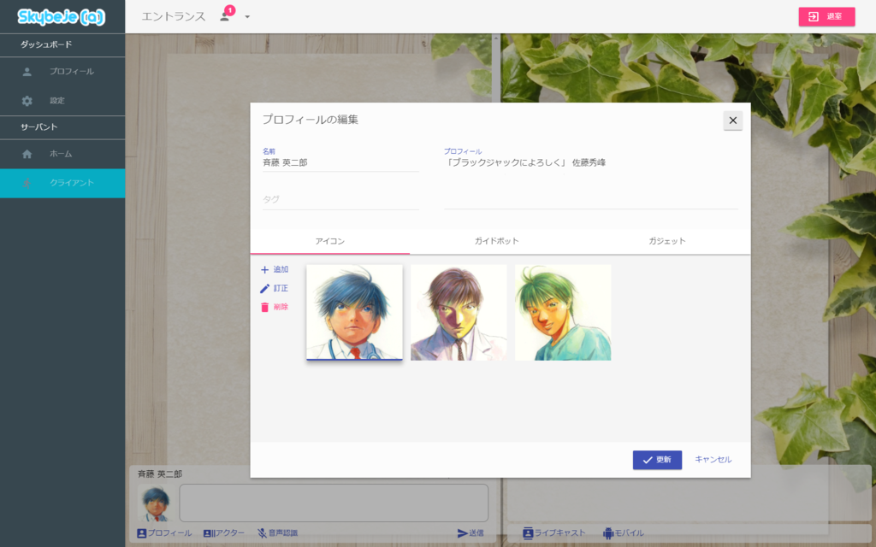This screenshot has height=547, width=876.
Task: Click the 斉藤 英二郎 name above chat
Action: pyautogui.click(x=160, y=473)
